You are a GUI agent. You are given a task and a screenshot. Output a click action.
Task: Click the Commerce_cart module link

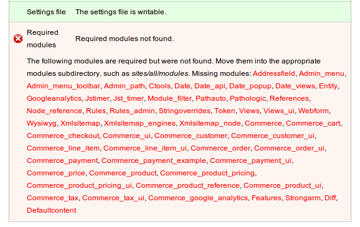pyautogui.click(x=313, y=123)
